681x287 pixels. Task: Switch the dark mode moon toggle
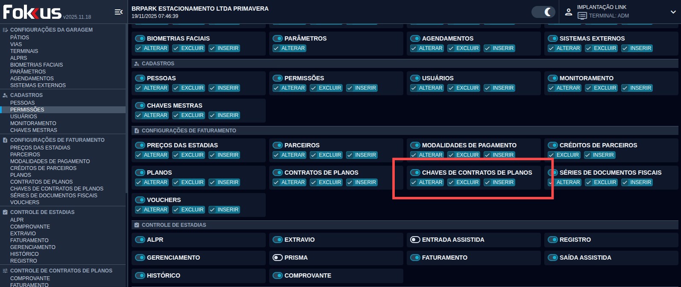[543, 12]
